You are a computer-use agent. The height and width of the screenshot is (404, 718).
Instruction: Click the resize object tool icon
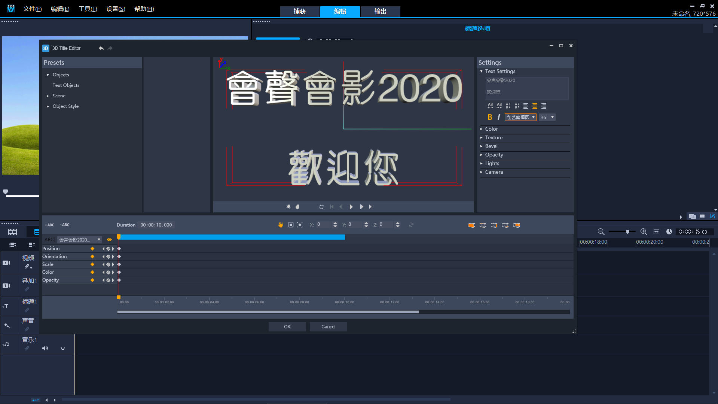(x=300, y=225)
